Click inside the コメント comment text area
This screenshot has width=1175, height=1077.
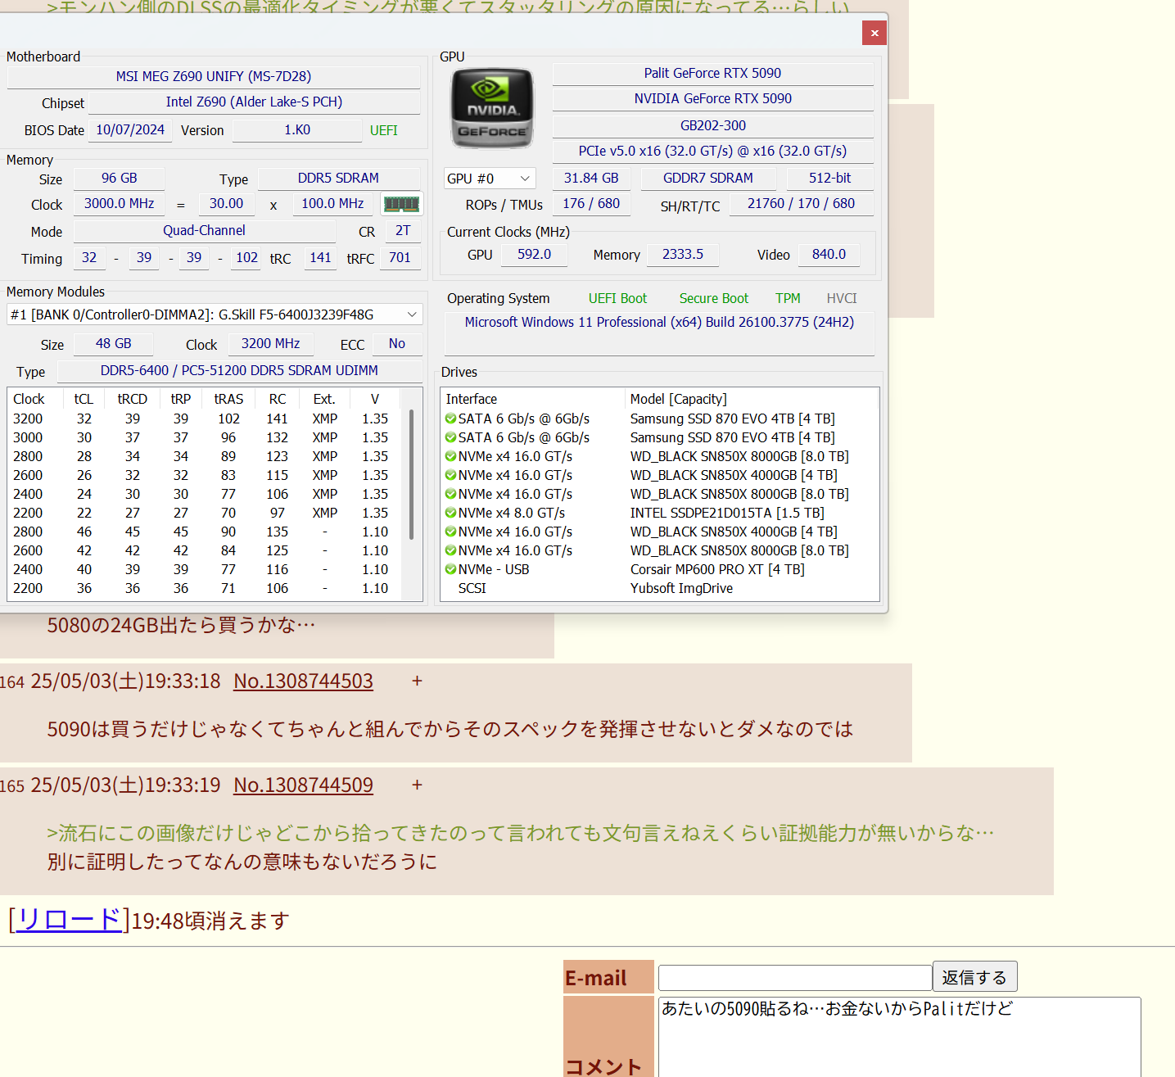(x=899, y=1037)
